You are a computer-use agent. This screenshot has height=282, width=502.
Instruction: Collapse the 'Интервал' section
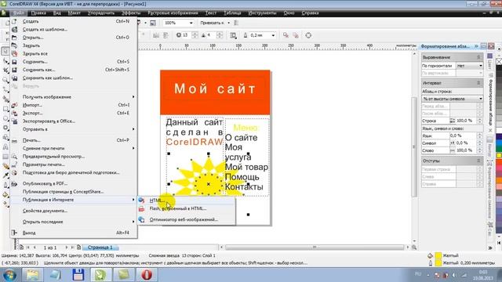tap(478, 83)
